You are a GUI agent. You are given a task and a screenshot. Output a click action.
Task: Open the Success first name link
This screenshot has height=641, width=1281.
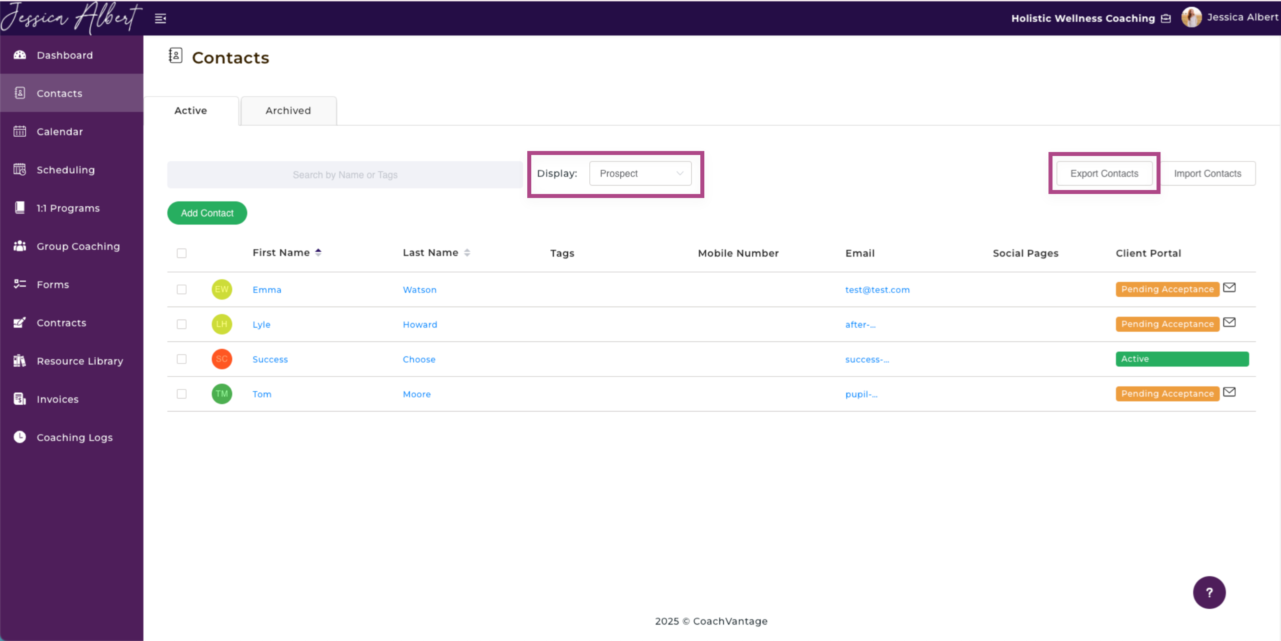pyautogui.click(x=270, y=359)
